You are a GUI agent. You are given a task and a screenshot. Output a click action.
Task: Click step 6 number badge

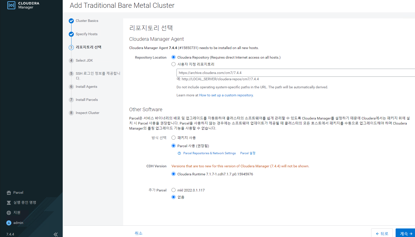click(x=71, y=87)
